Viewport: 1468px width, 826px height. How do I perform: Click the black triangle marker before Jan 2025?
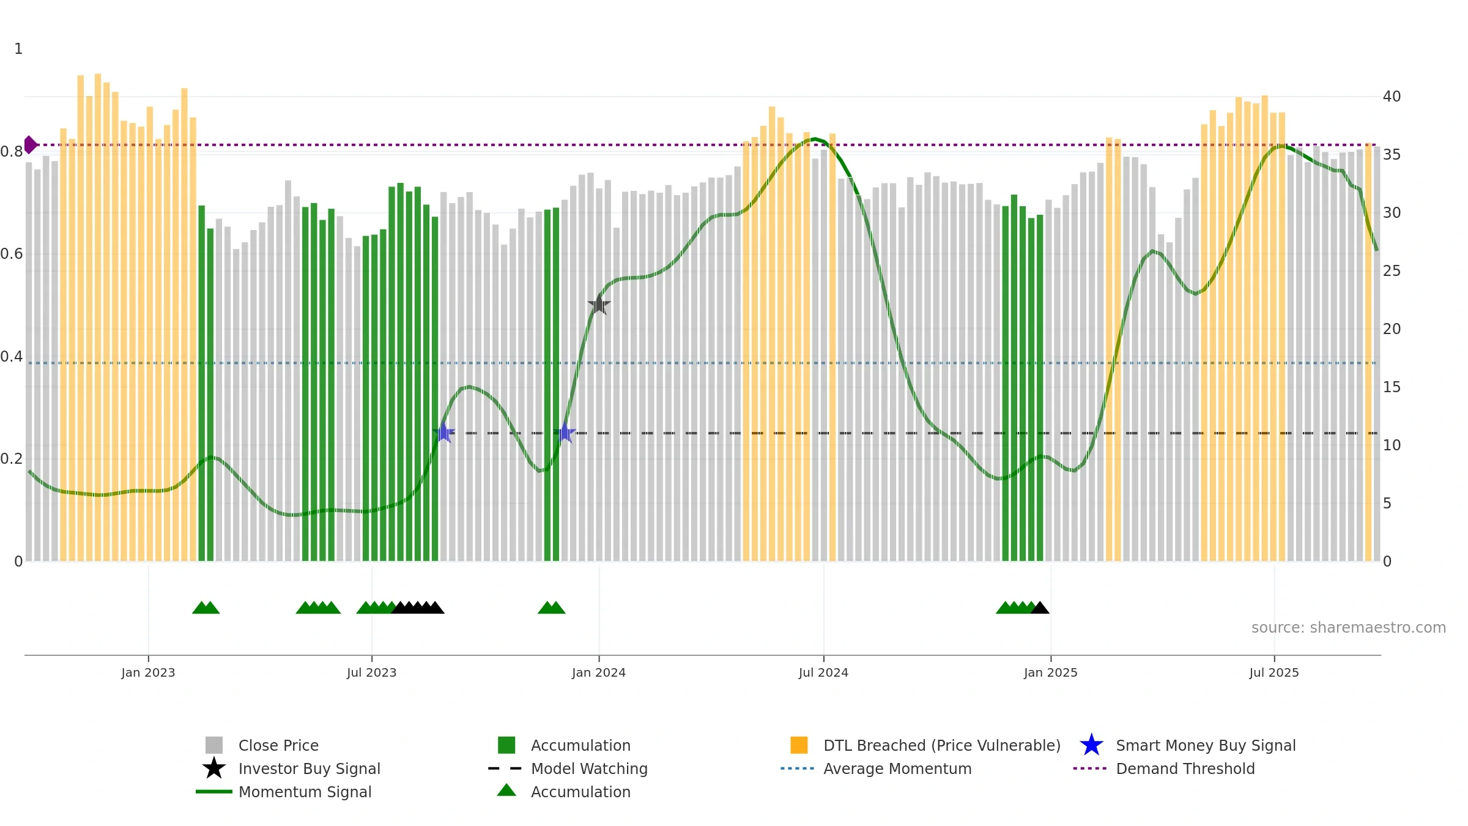click(x=1040, y=608)
